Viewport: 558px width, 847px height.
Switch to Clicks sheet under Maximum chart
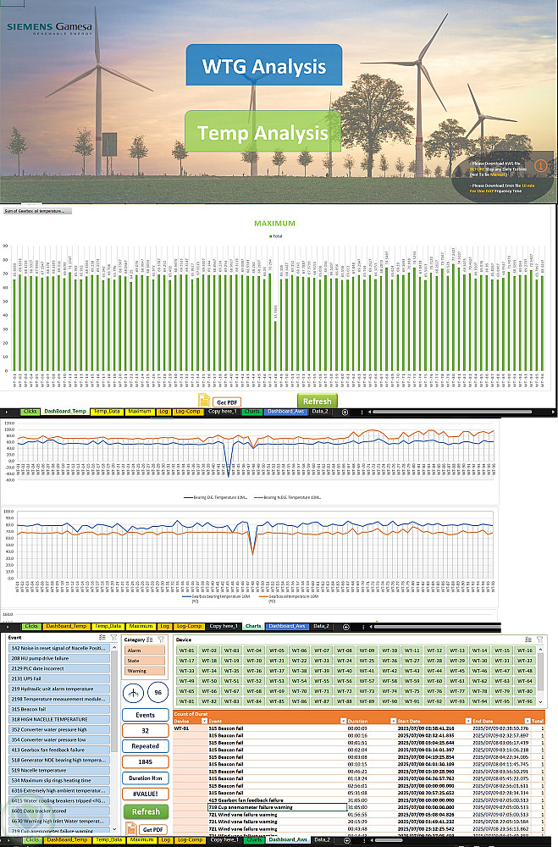[x=30, y=412]
